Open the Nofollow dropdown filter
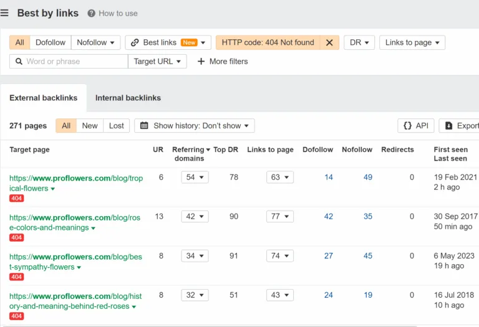Screen dimensions: 479x327 point(95,42)
